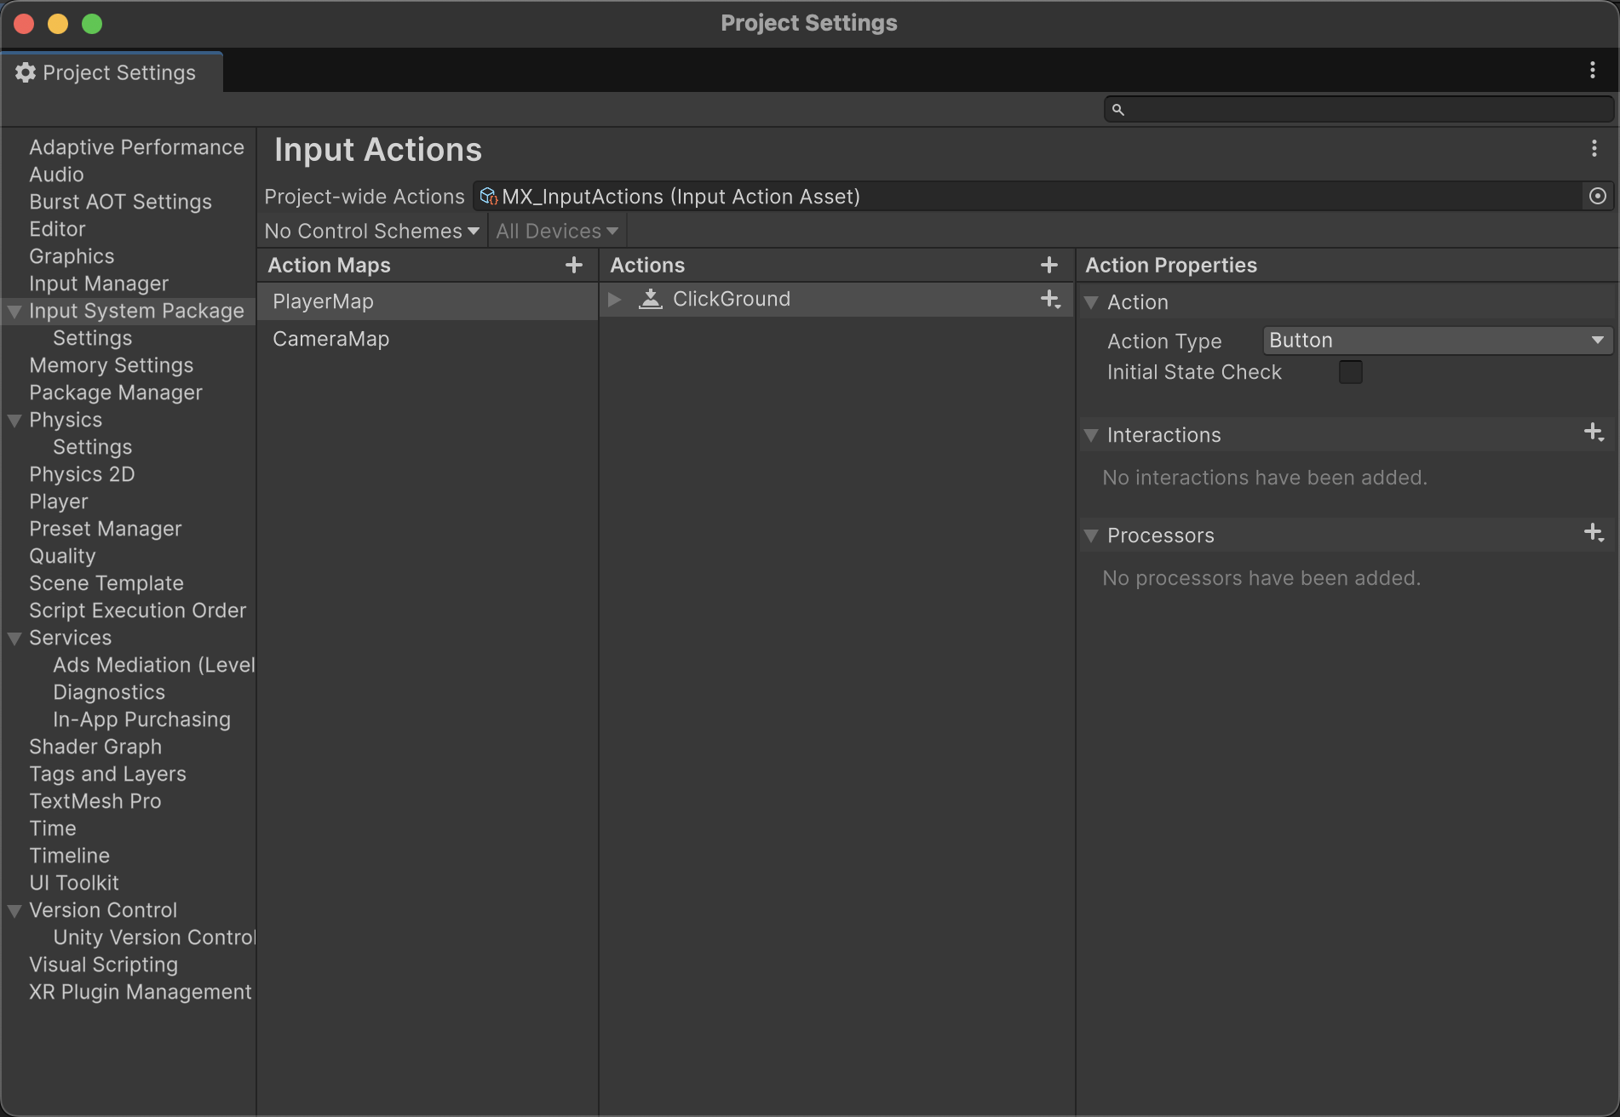
Task: Click the gear icon on Project Settings tab
Action: coord(24,72)
